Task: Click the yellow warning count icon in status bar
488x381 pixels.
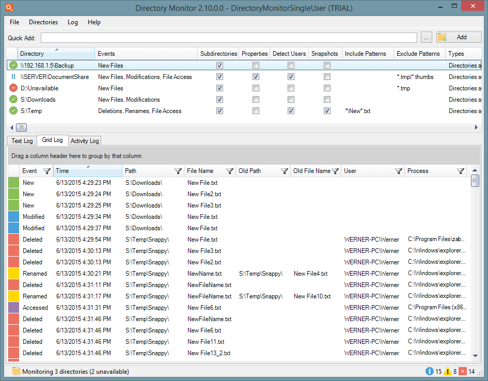Action: [448, 371]
